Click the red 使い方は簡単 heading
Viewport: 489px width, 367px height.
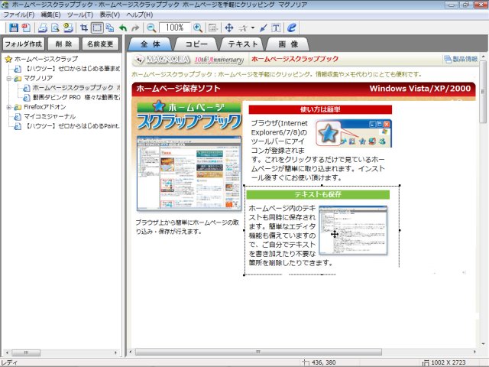(x=320, y=109)
